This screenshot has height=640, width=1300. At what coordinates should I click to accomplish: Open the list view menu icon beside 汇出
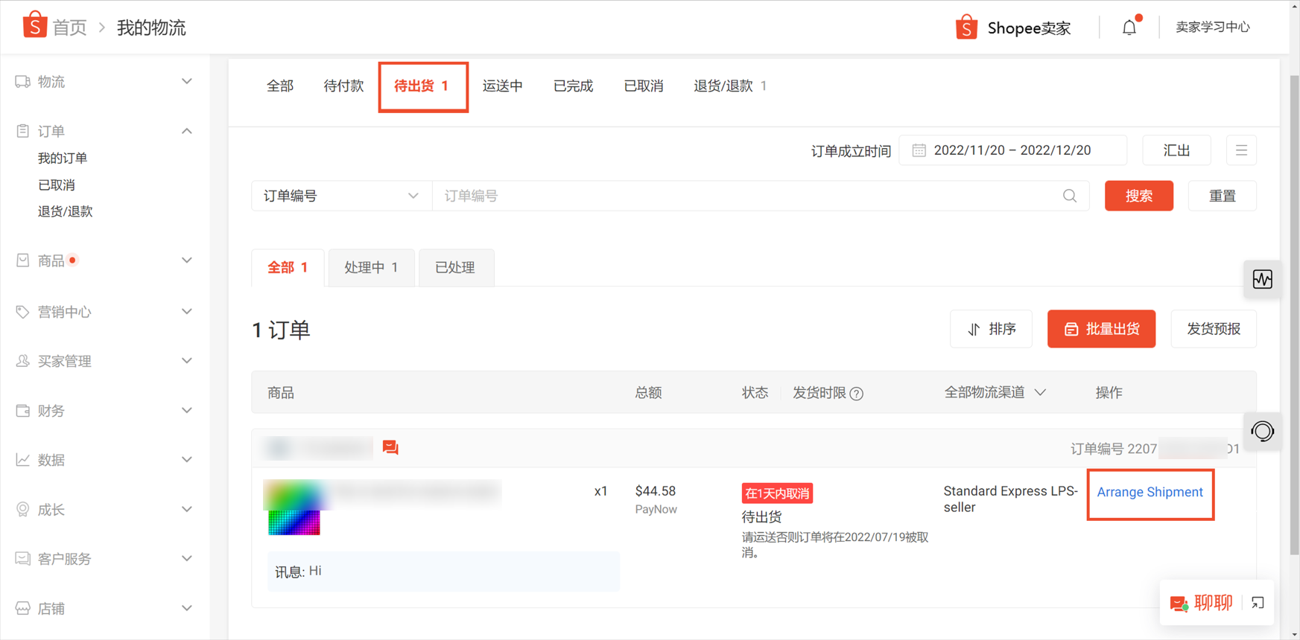1241,150
